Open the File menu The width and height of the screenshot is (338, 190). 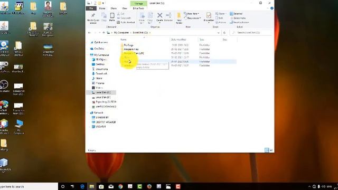[91, 8]
